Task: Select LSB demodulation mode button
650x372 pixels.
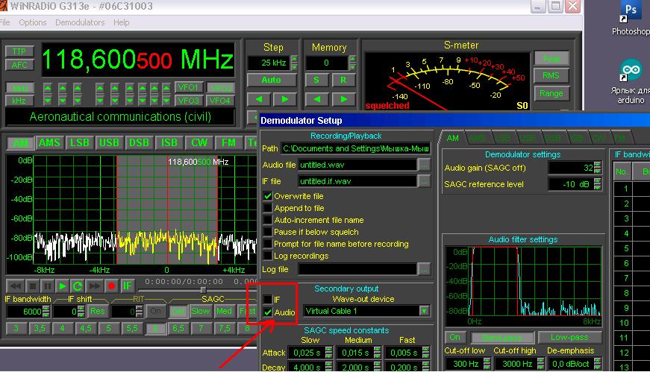Action: click(x=79, y=143)
